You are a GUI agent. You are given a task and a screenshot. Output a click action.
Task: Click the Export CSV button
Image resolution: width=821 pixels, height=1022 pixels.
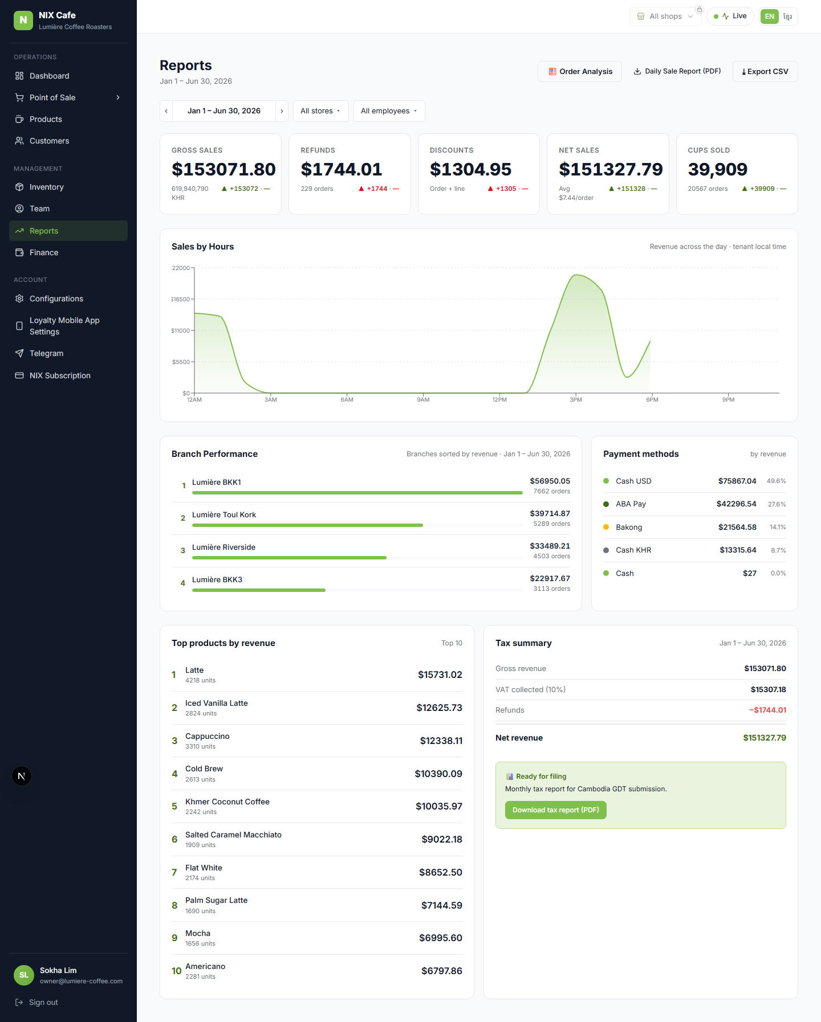point(765,71)
